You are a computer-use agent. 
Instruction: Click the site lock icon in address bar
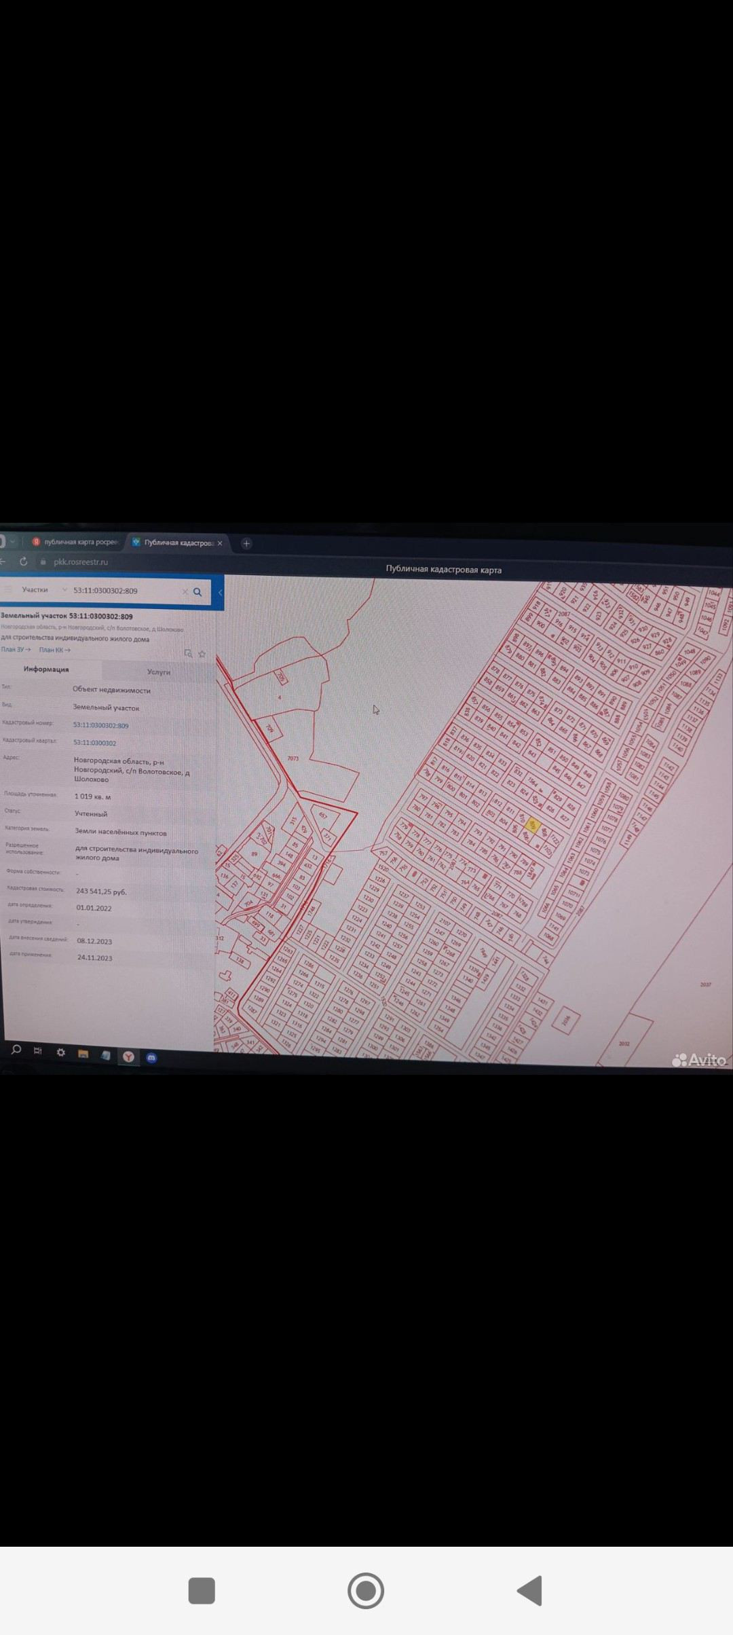(x=43, y=562)
